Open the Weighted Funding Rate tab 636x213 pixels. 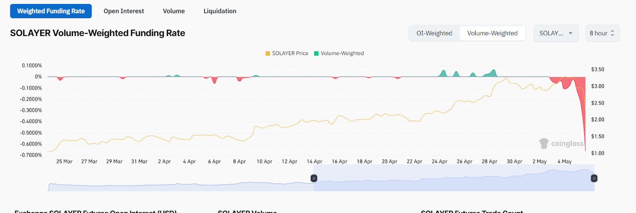(51, 11)
